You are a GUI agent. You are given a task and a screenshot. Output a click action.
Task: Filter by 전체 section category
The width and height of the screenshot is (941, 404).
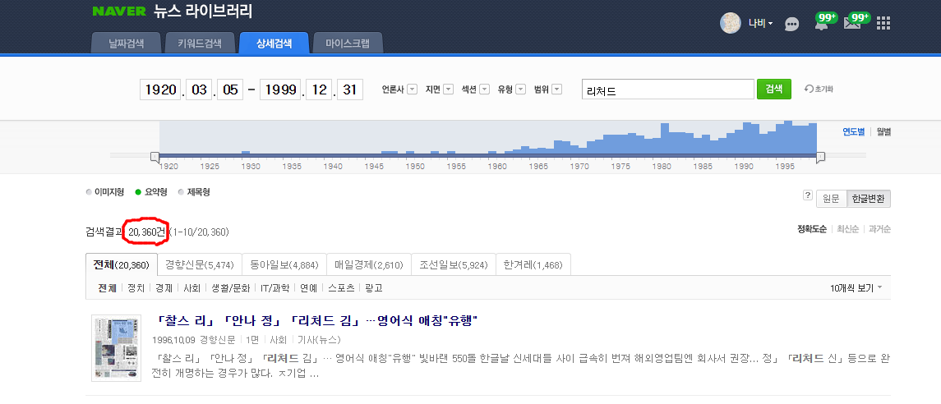coord(108,288)
